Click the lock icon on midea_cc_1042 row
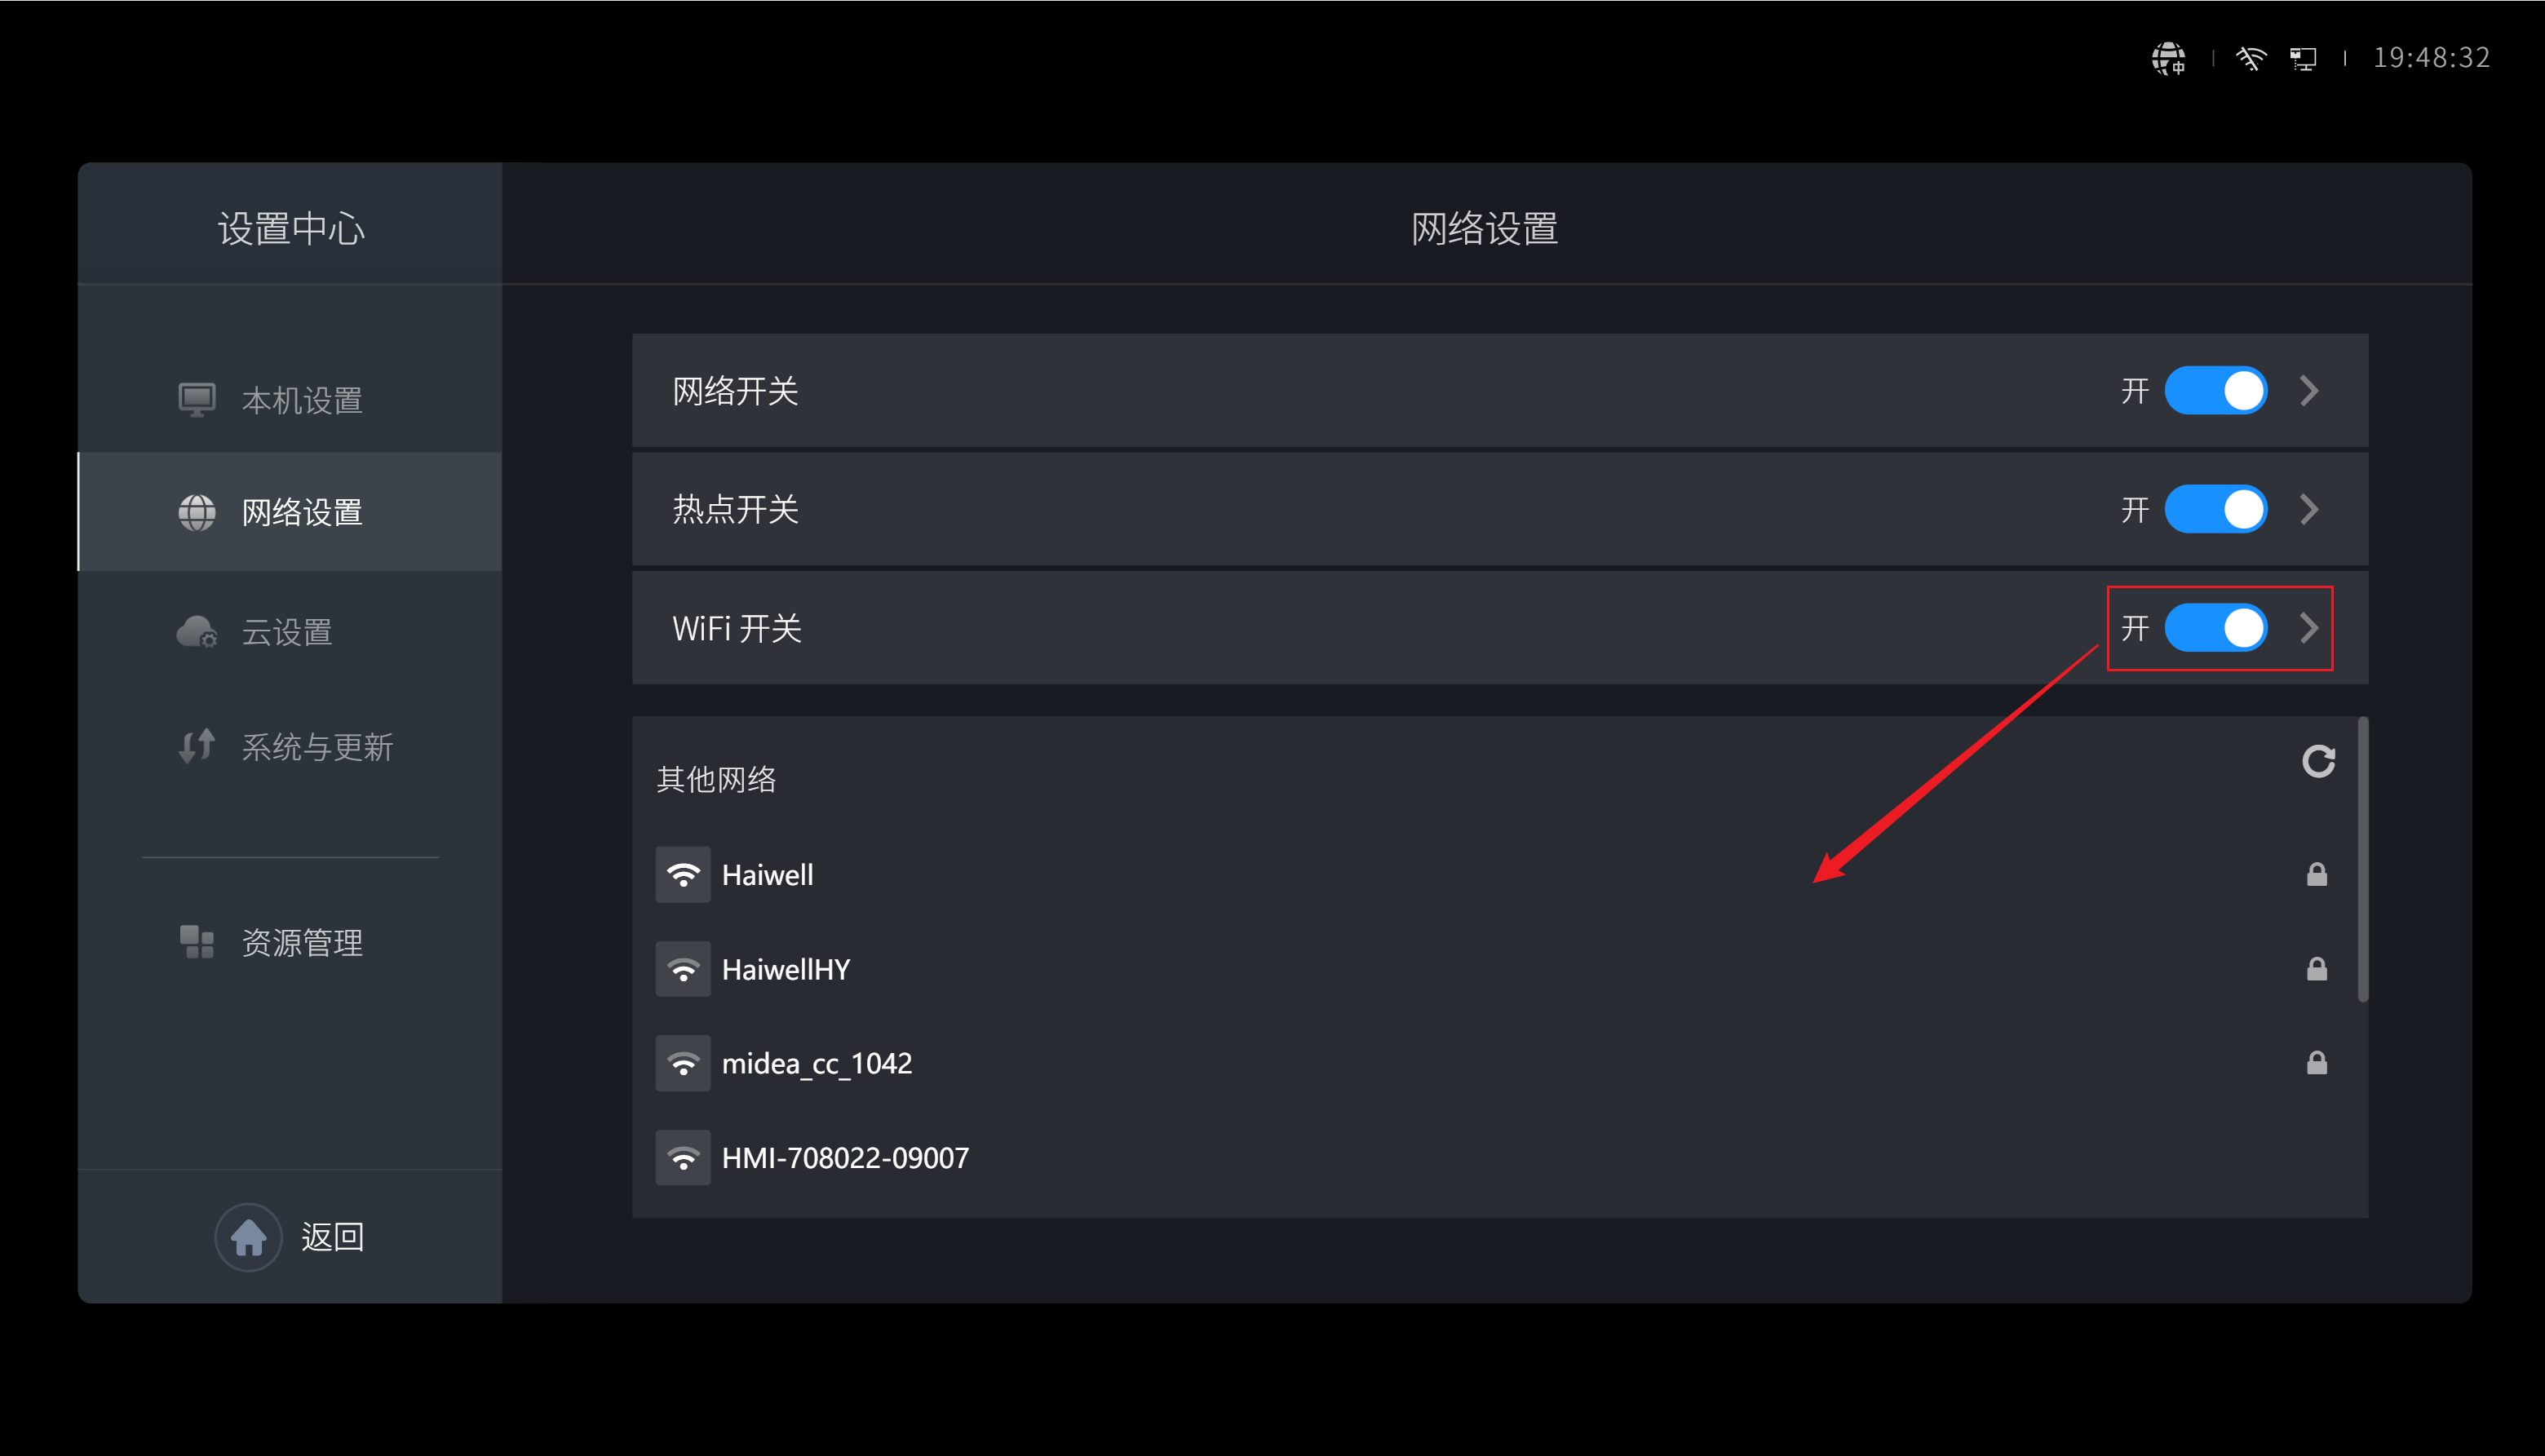 [2316, 1063]
